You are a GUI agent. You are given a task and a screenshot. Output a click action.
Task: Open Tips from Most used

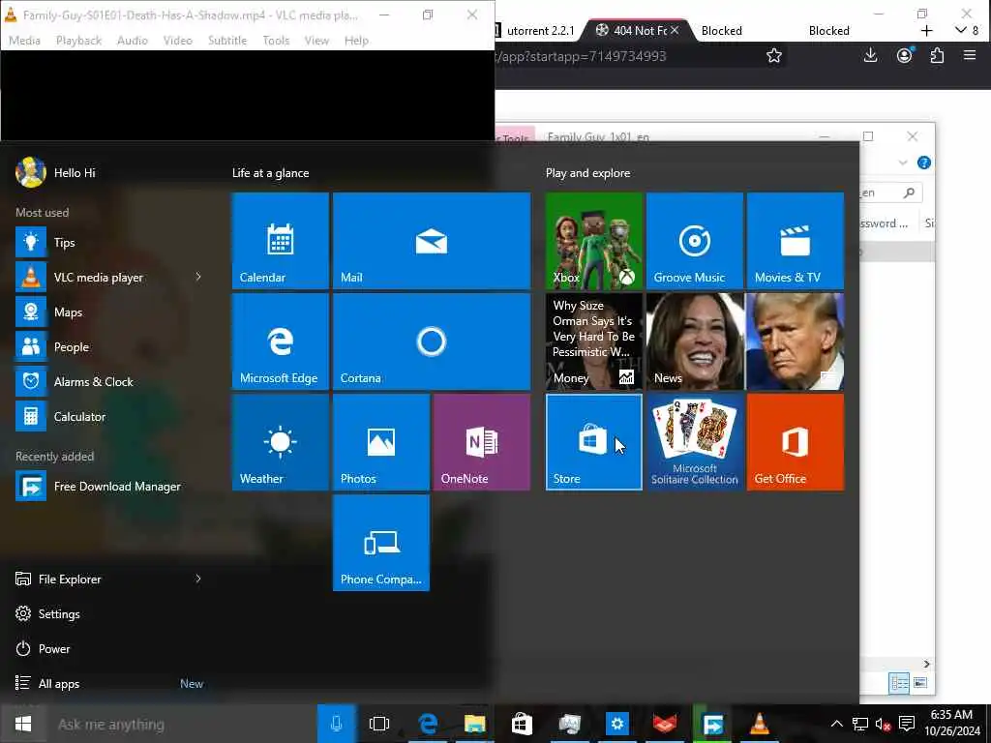tap(107, 242)
